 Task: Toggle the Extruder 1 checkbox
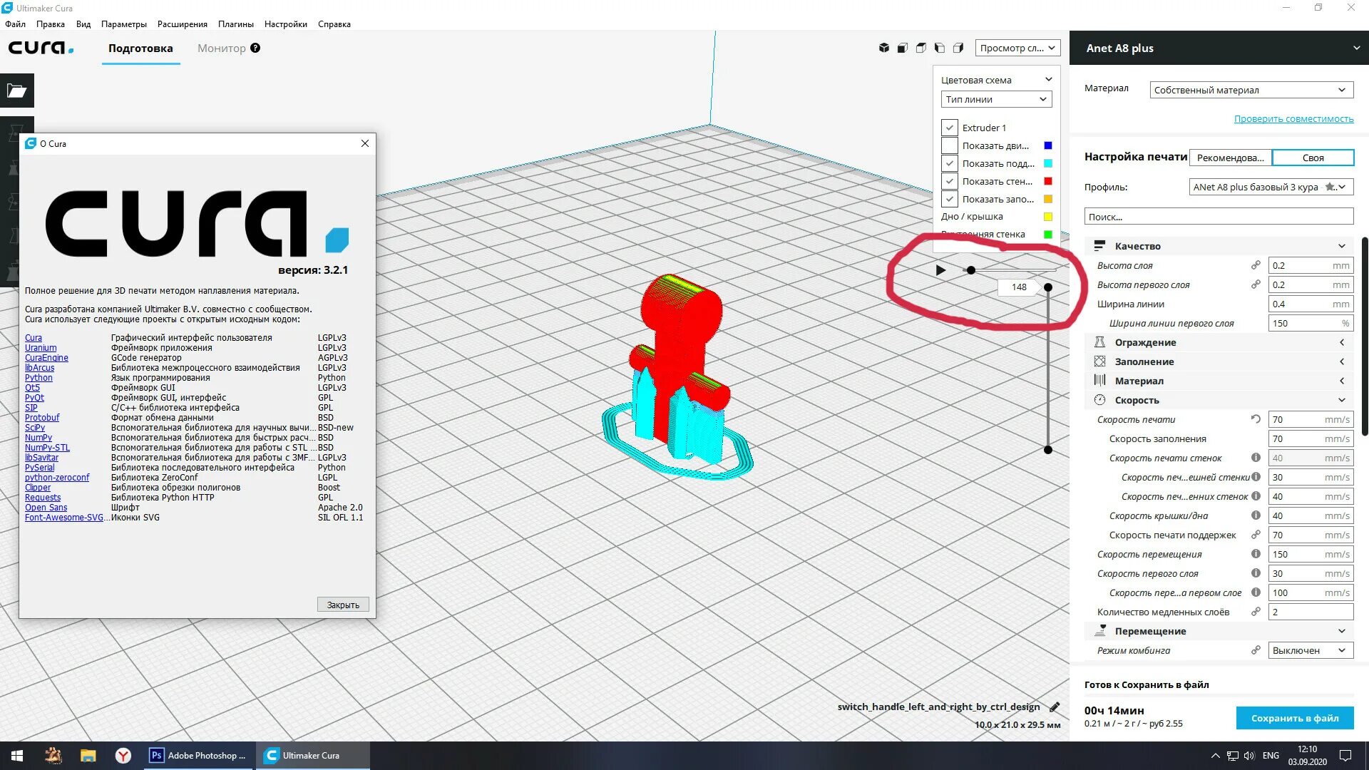[x=949, y=128]
